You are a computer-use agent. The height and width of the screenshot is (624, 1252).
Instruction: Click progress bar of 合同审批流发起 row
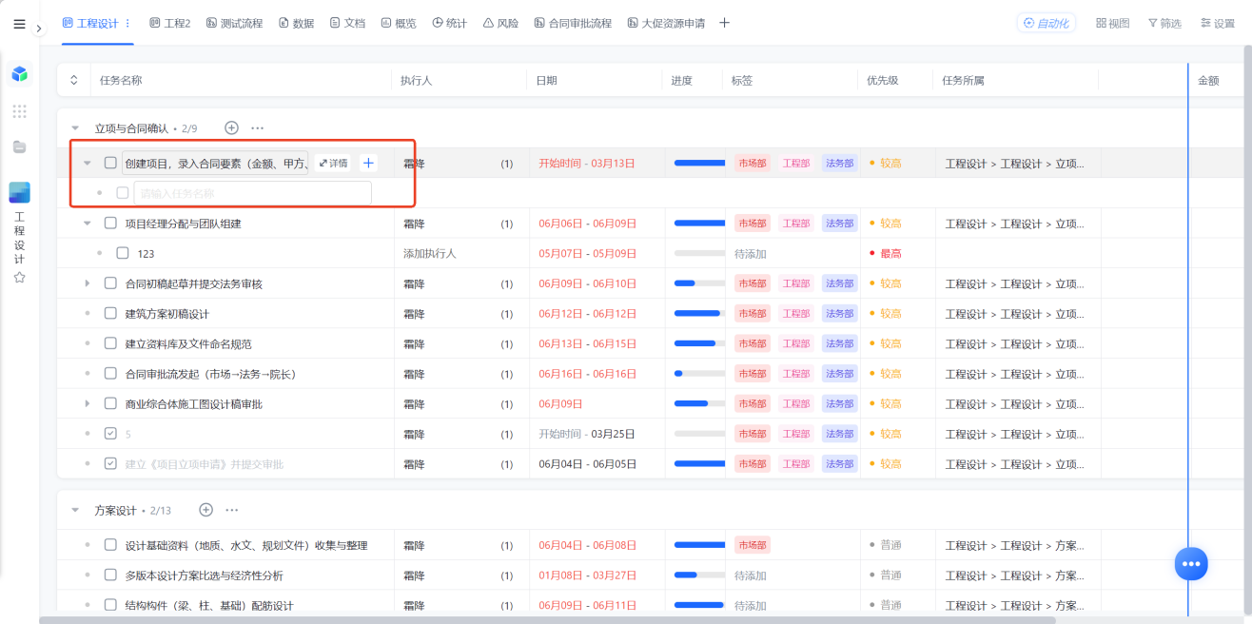[699, 374]
